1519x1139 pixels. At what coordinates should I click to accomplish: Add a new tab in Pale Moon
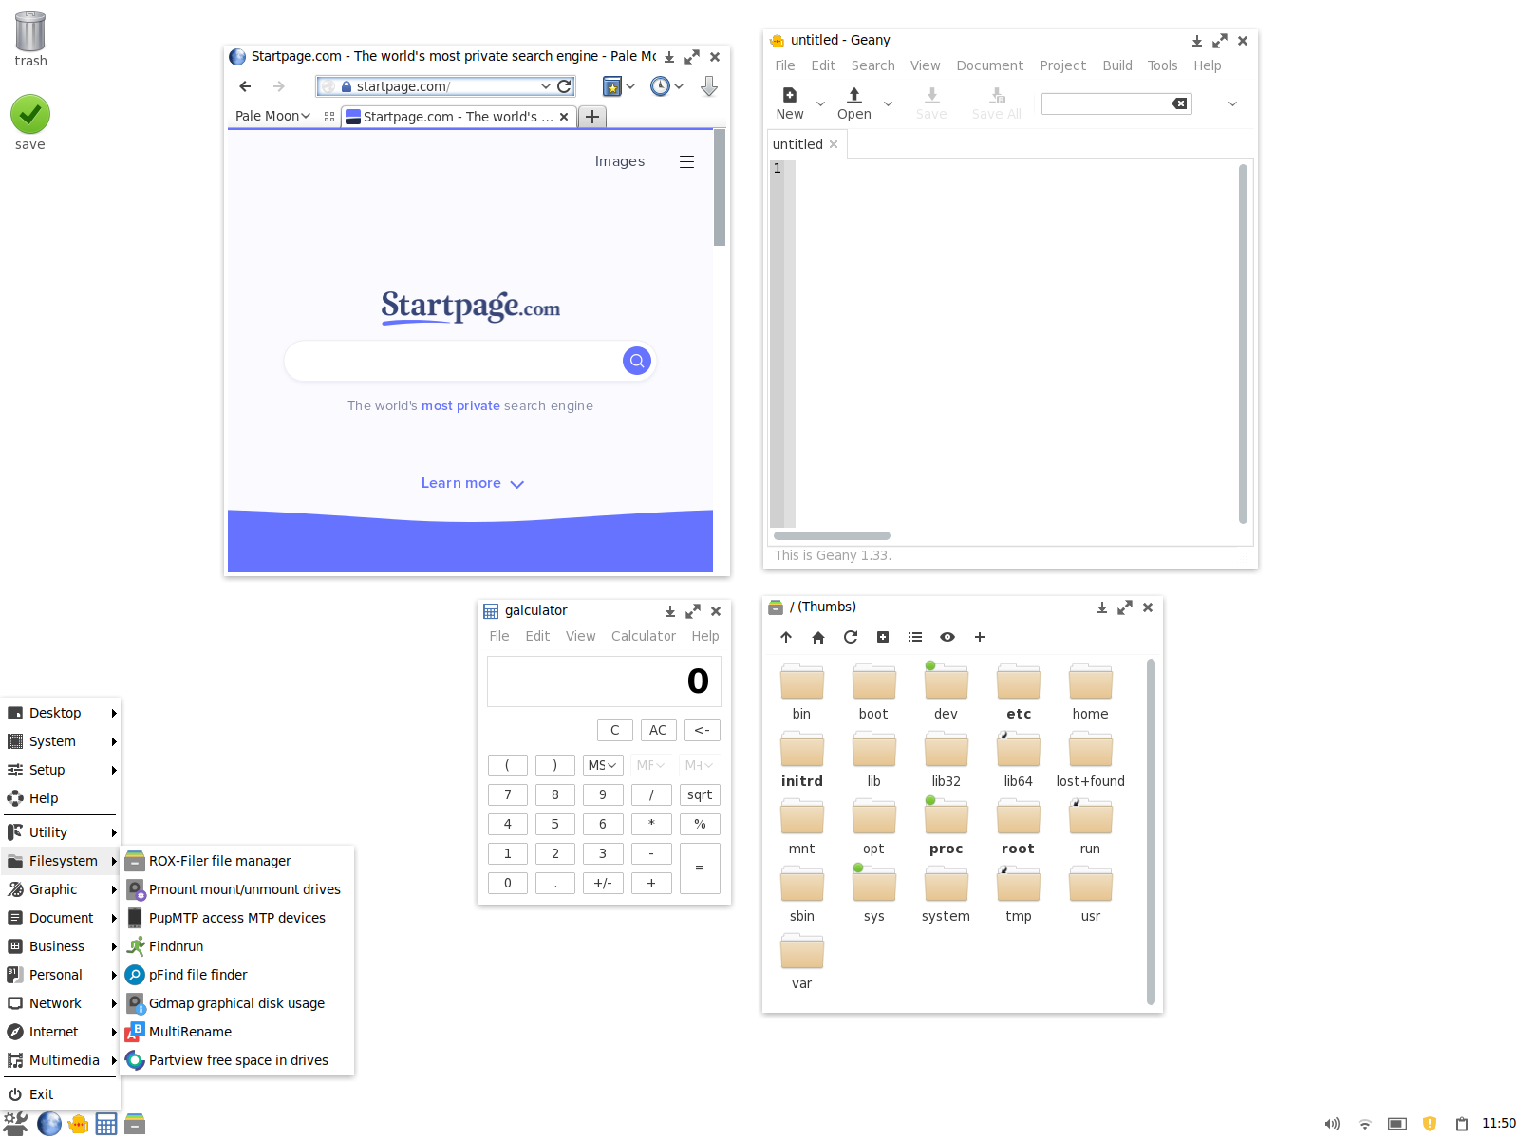[592, 117]
